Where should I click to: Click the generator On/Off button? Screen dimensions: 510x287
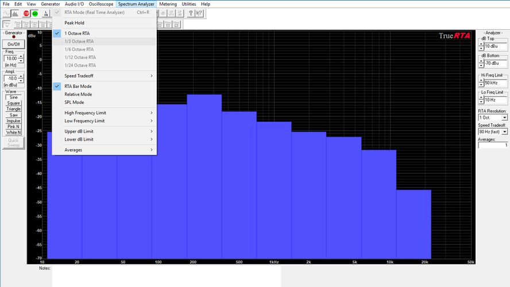click(13, 44)
